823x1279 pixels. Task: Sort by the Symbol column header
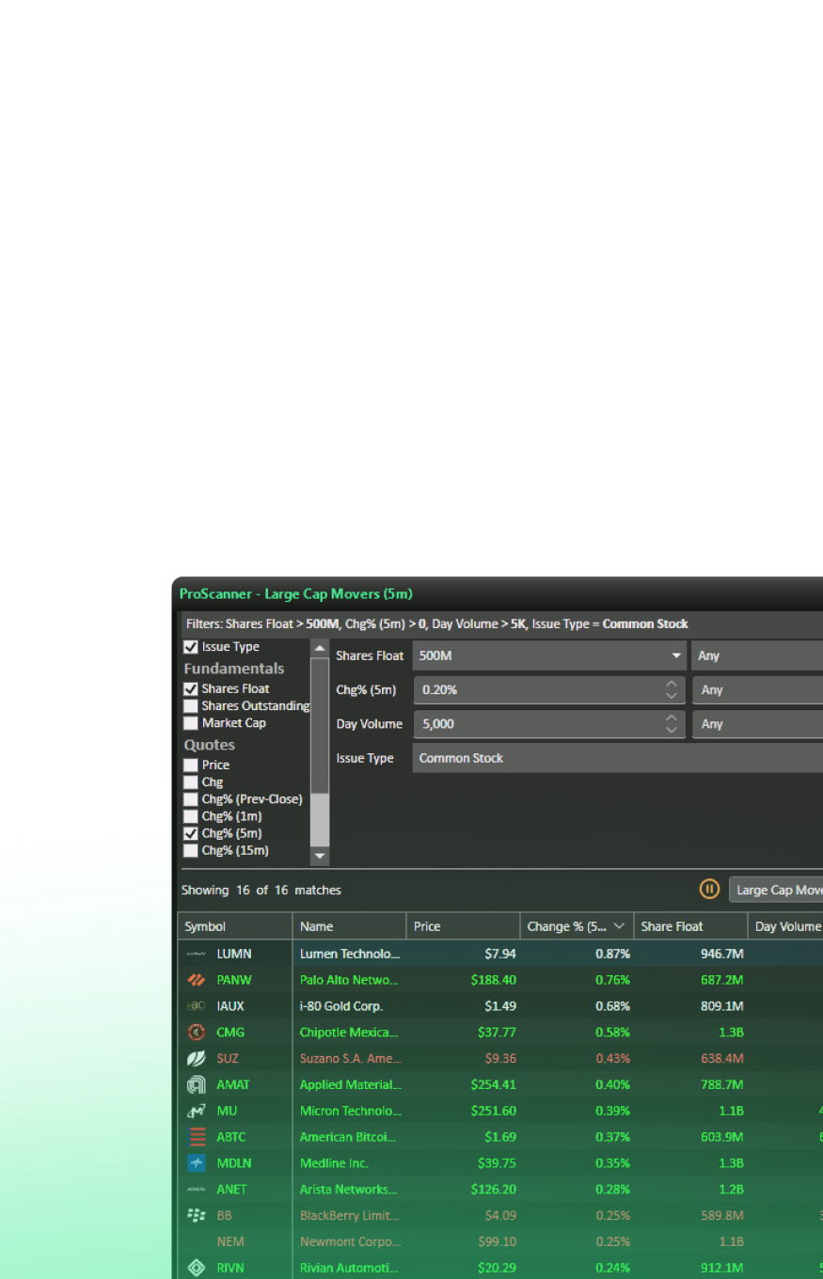235,926
